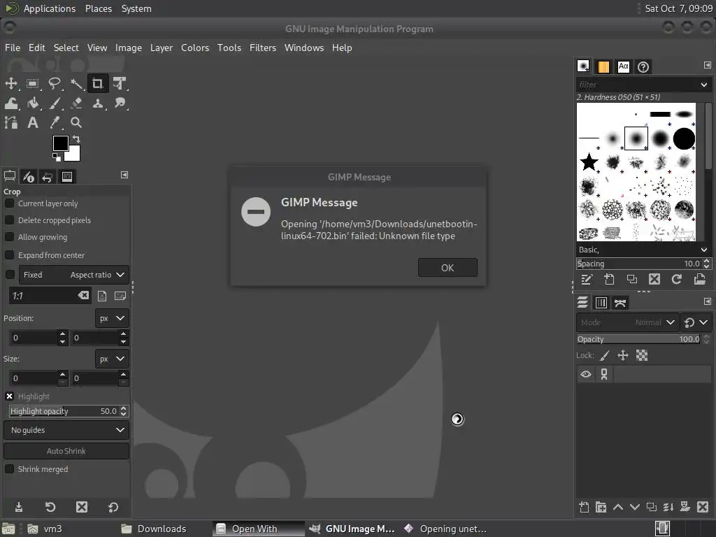
Task: Open Position units px dropdown
Action: (112, 318)
